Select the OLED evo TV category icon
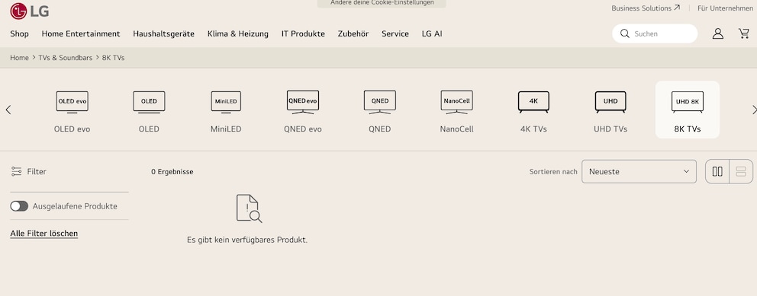Screen dimensions: 757x296 [x=72, y=102]
